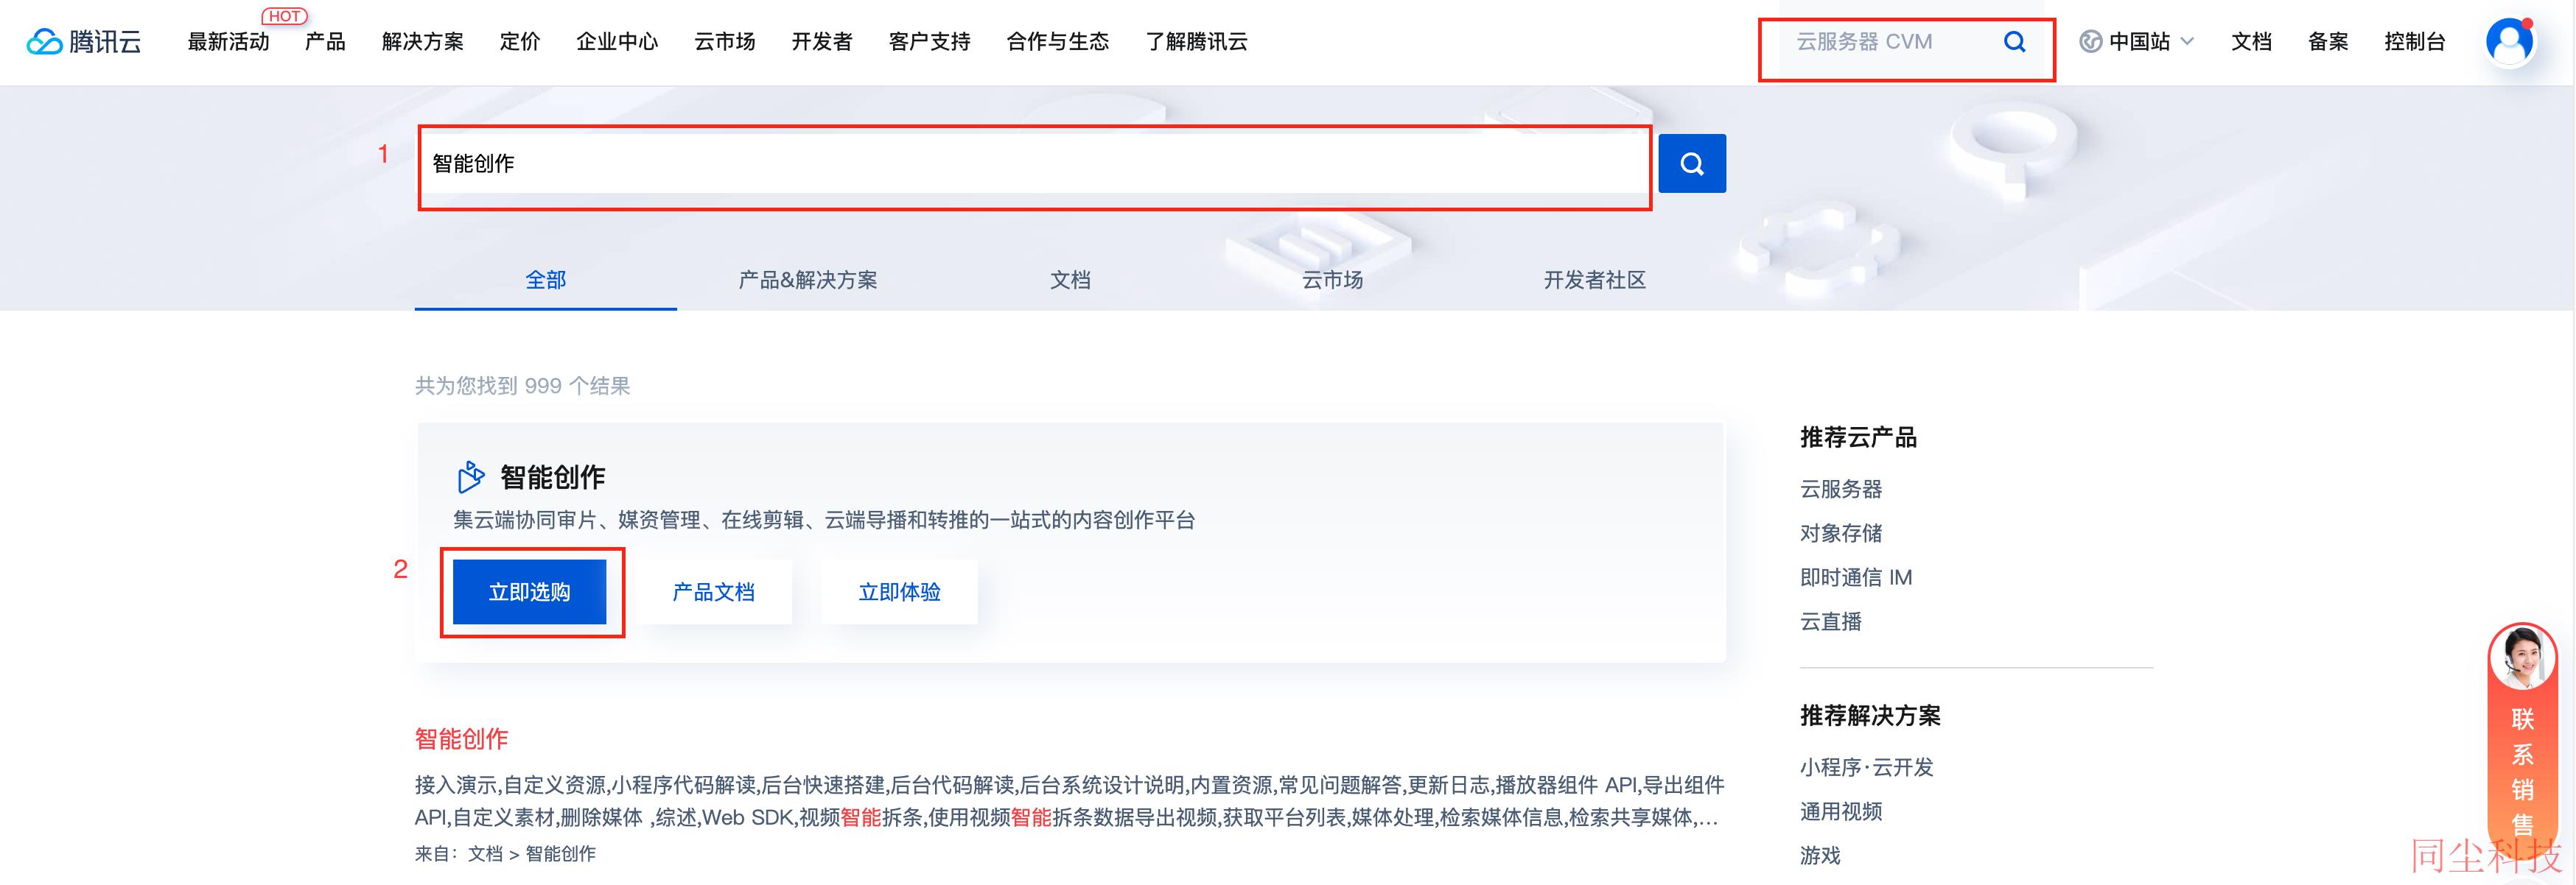
Task: Open recommended solution 通用视频
Action: coord(1840,810)
